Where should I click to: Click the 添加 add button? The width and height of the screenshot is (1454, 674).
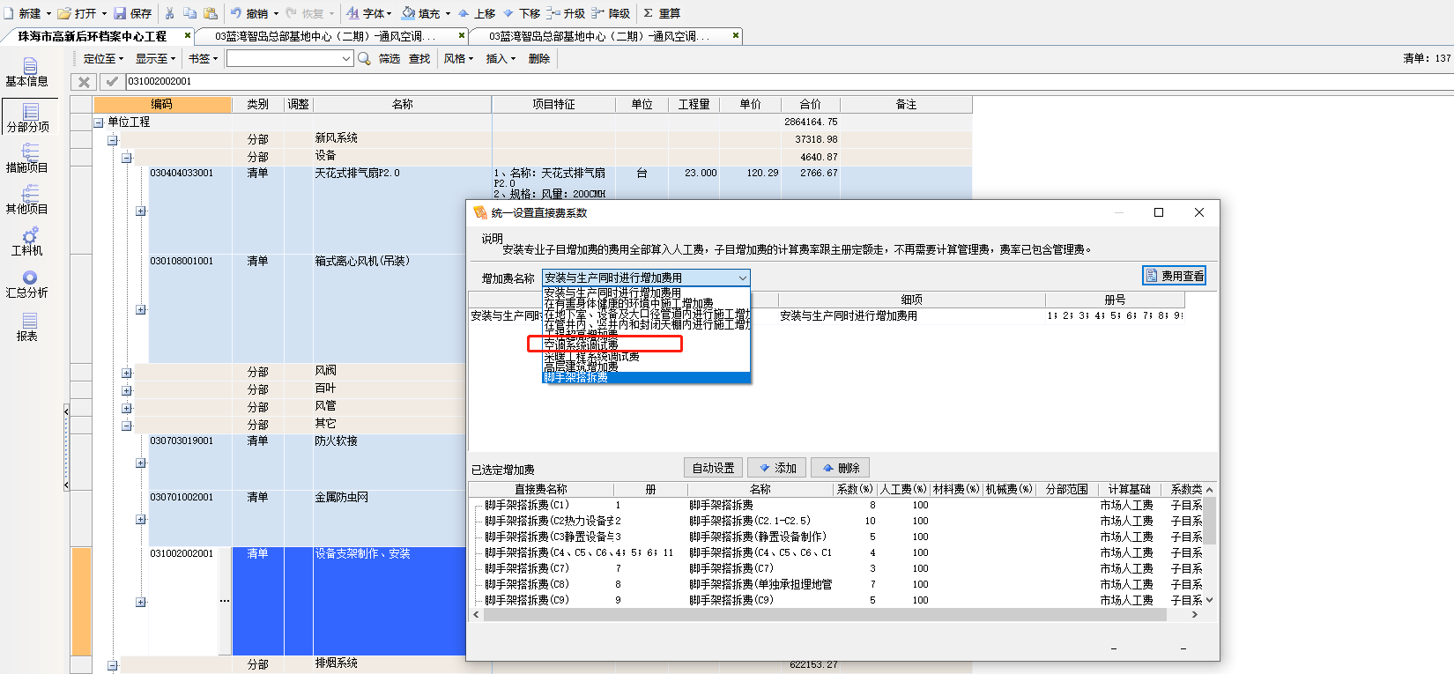coord(777,468)
